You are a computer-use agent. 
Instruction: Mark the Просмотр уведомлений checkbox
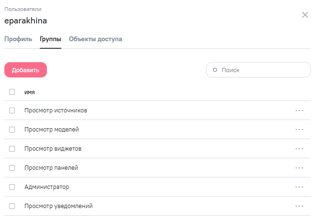click(x=12, y=206)
